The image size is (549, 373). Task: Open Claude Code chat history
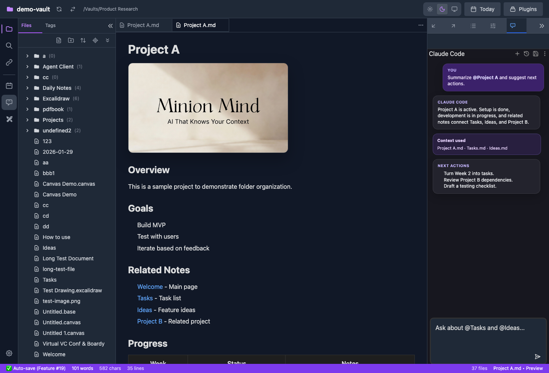click(527, 54)
